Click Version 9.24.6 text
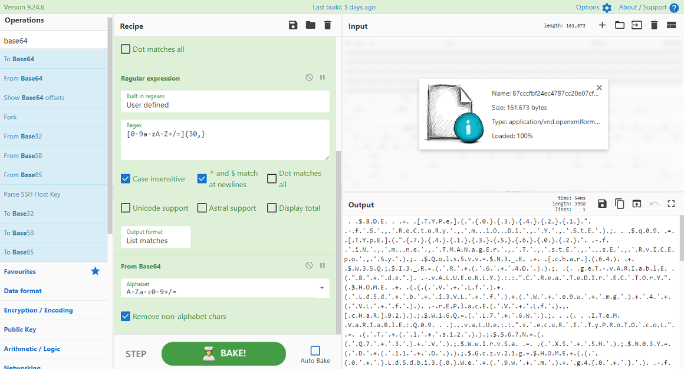The width and height of the screenshot is (684, 369). [x=24, y=8]
